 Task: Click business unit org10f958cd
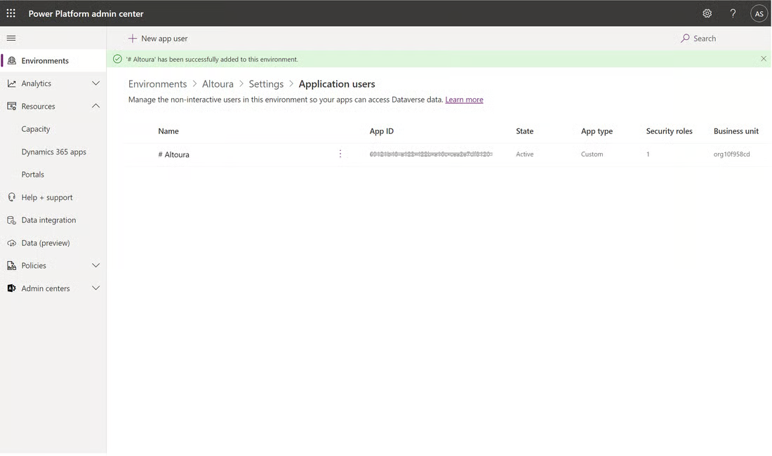[731, 154]
